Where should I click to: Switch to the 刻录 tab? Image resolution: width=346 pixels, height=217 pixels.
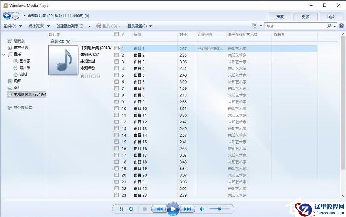click(305, 16)
